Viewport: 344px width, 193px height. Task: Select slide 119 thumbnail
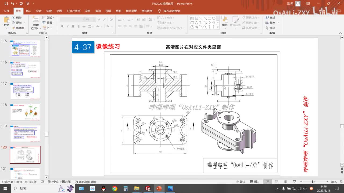tap(25, 133)
